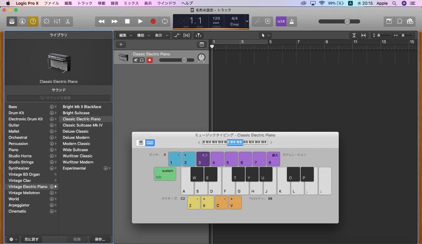Toggle the count-in 1234 button
The height and width of the screenshot is (244, 422).
tap(281, 21)
